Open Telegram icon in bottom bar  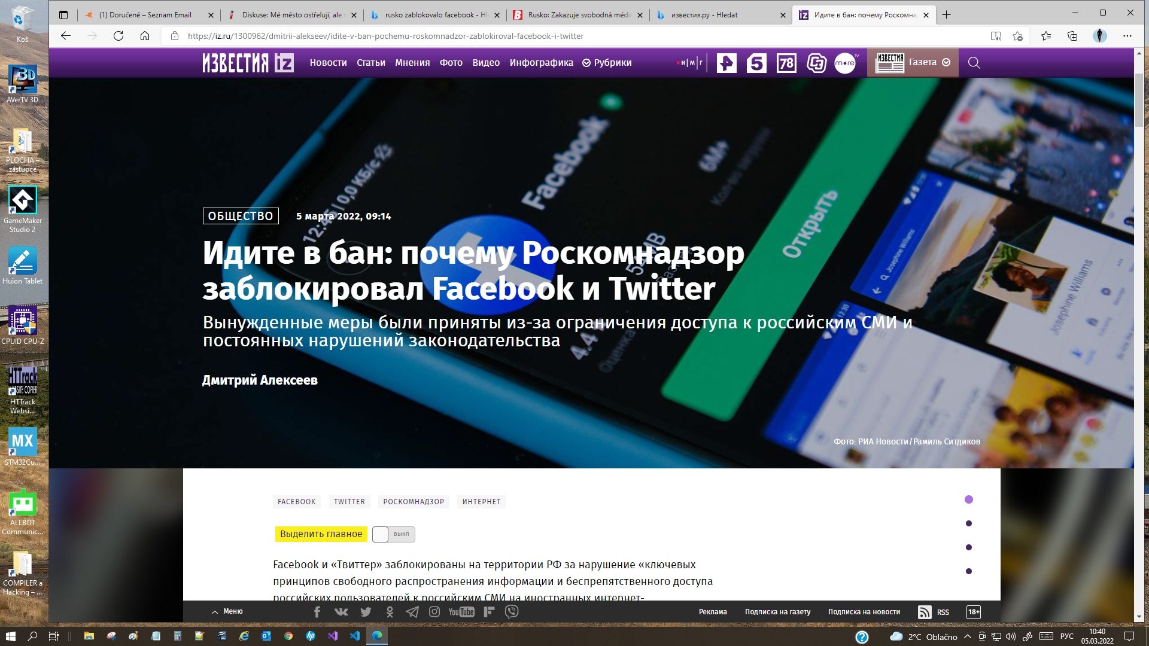[x=412, y=612]
